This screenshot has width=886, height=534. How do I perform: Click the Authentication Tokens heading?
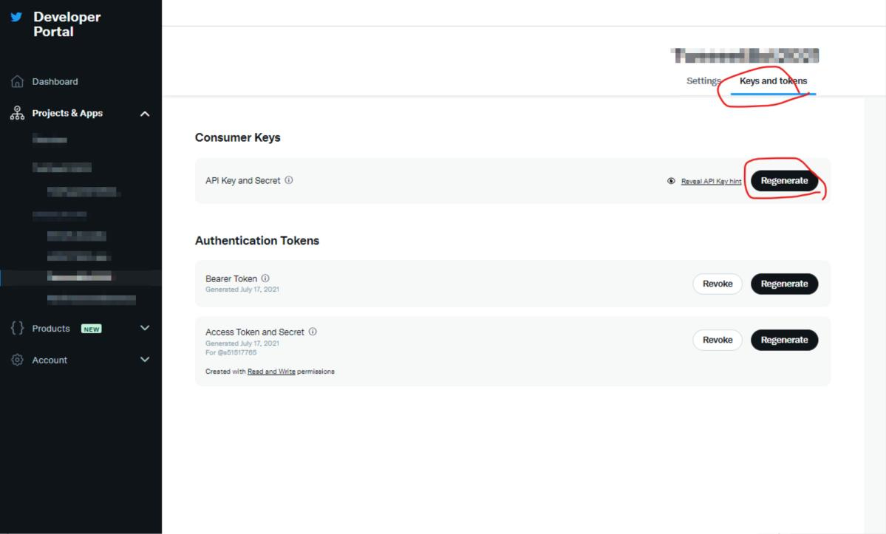(257, 241)
